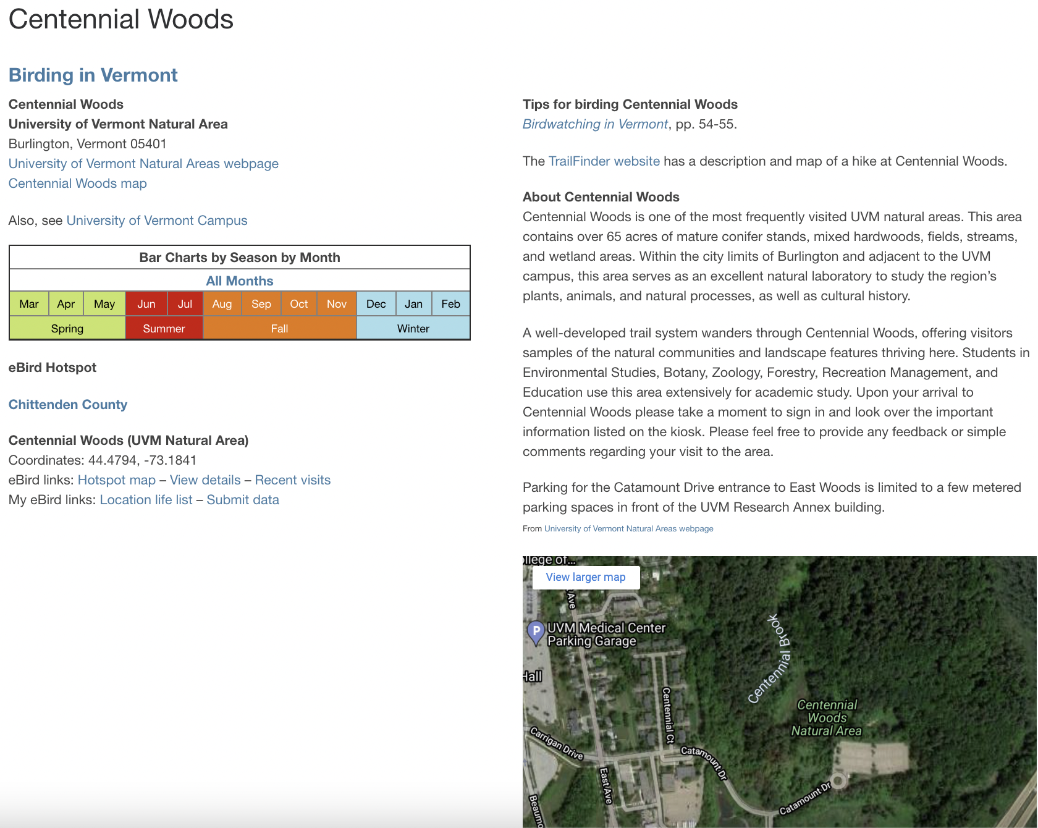The image size is (1038, 828).
Task: Click the Submit data link
Action: pyautogui.click(x=242, y=500)
